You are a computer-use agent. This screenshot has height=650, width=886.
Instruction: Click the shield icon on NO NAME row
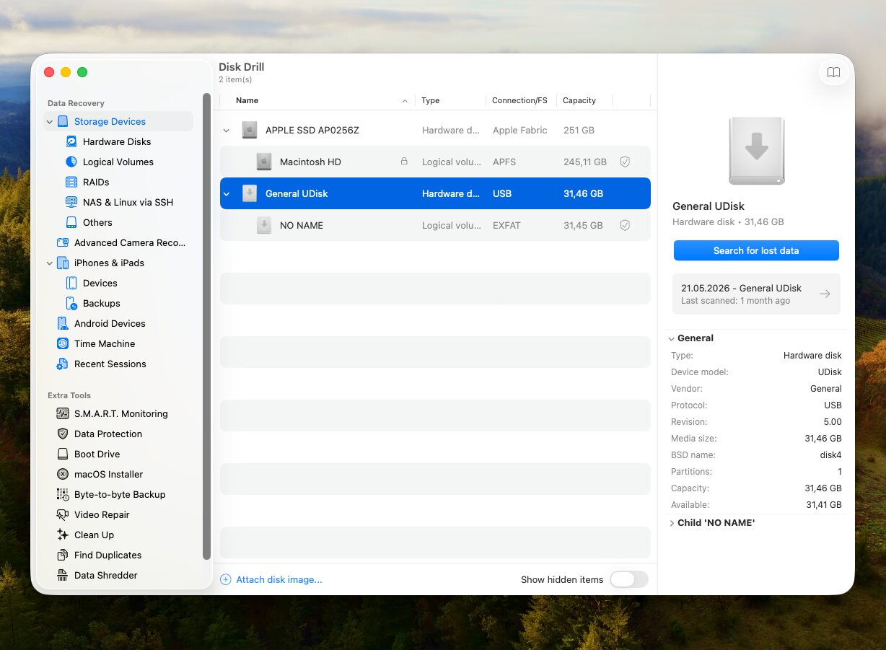[625, 225]
